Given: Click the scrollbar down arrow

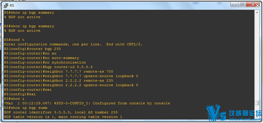Looking at the screenshot, I should [257, 117].
